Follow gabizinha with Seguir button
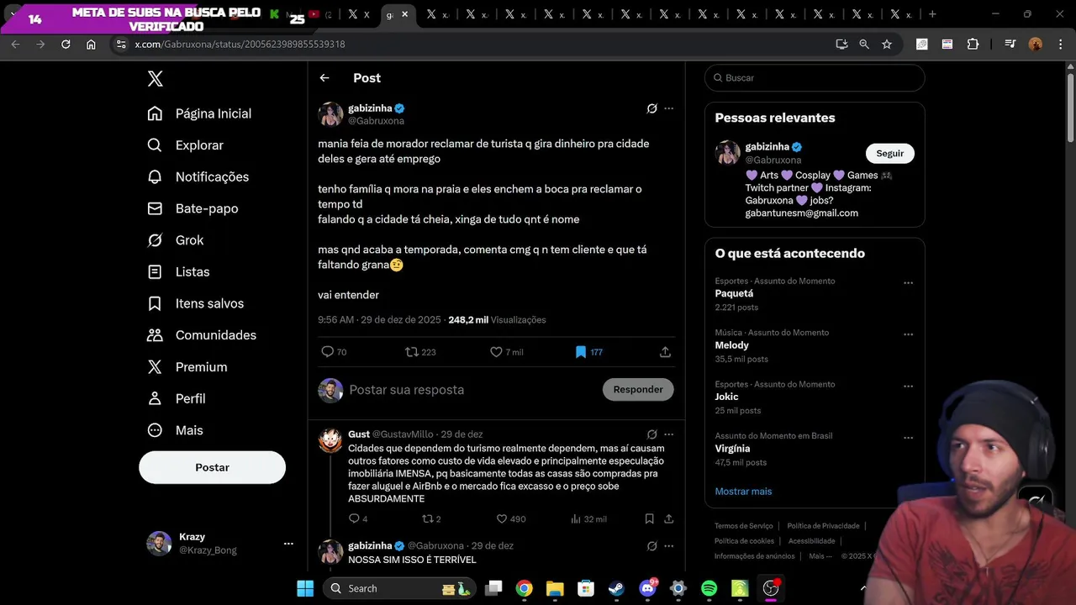Screen dimensions: 1076x605 pos(890,154)
